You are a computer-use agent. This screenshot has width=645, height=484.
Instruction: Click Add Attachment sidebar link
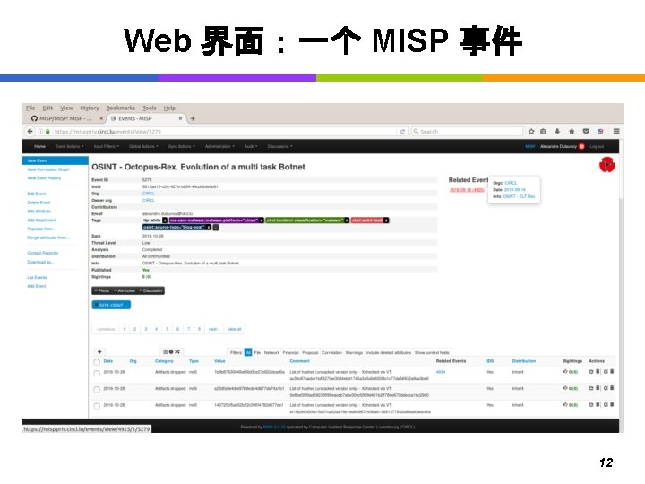click(x=41, y=220)
